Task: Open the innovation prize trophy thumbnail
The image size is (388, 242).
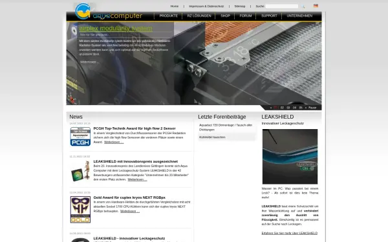Action: pos(80,171)
